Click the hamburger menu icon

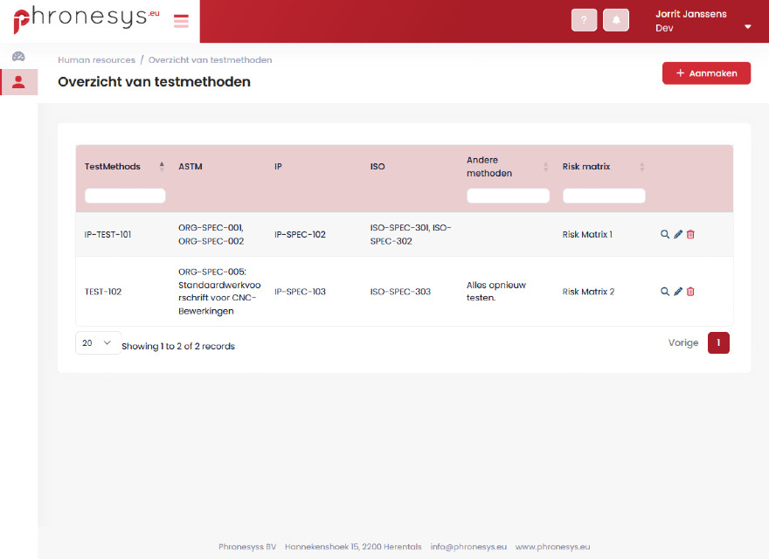(x=181, y=21)
